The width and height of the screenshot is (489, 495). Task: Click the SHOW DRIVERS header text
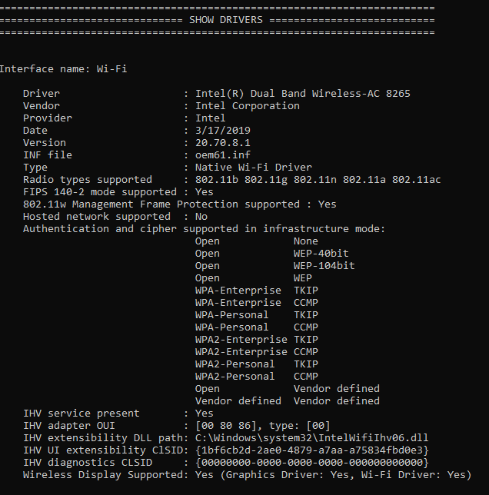225,19
